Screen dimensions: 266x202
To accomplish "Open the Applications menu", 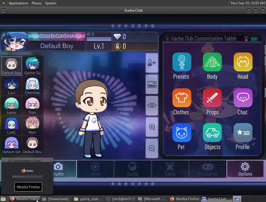I will (x=18, y=3).
